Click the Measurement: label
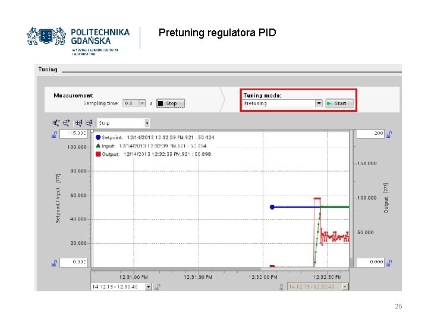 click(x=74, y=96)
